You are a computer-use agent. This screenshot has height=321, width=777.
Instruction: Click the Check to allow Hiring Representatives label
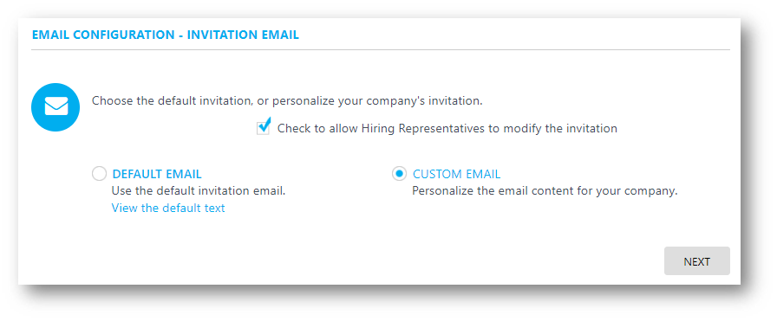point(447,129)
